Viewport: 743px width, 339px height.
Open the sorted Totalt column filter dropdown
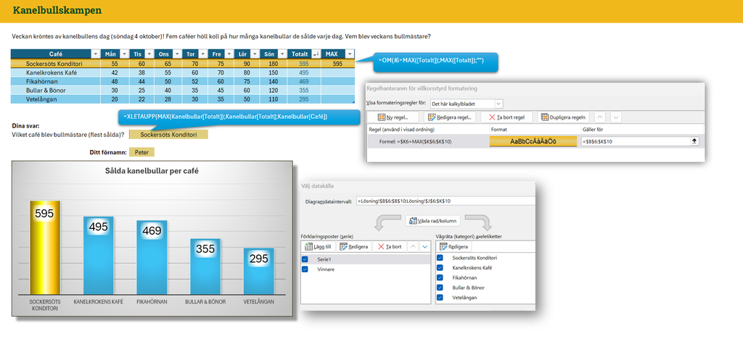point(315,54)
